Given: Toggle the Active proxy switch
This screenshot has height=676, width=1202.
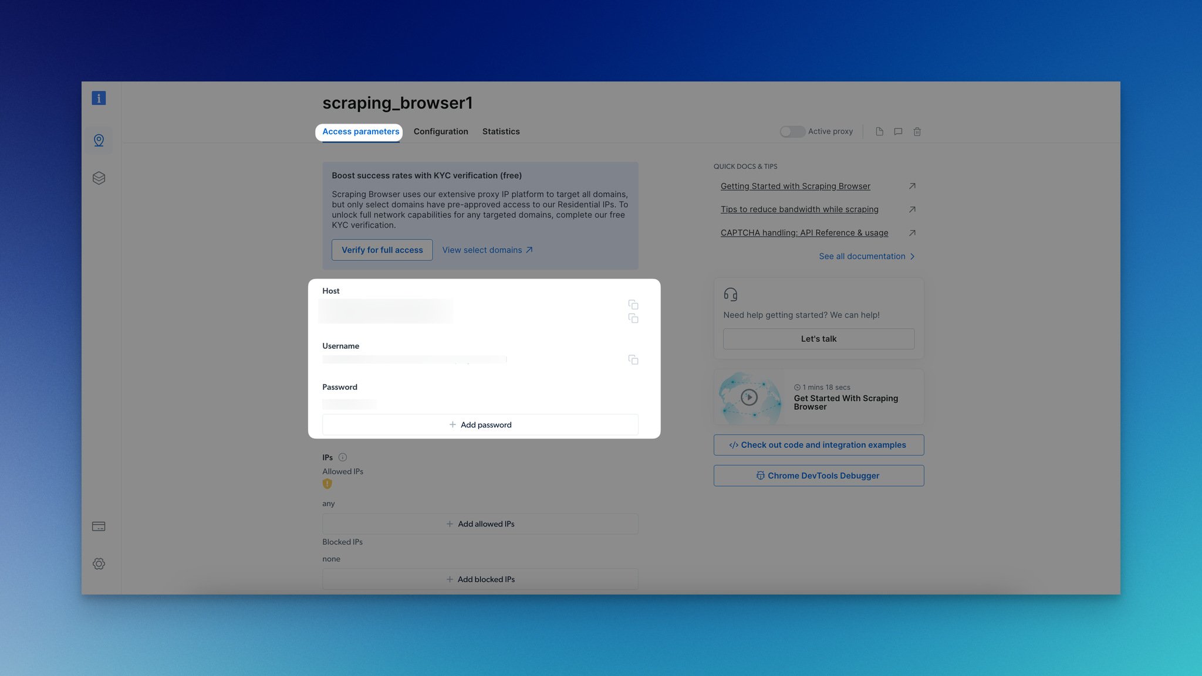Looking at the screenshot, I should point(789,132).
